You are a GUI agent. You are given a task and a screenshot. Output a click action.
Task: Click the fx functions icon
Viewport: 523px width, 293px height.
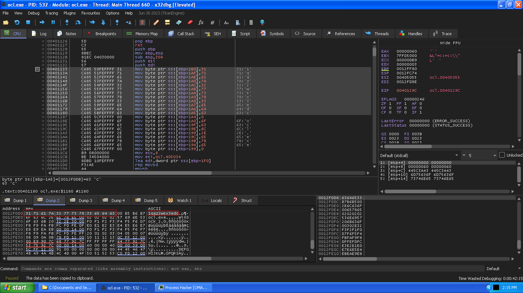[201, 22]
